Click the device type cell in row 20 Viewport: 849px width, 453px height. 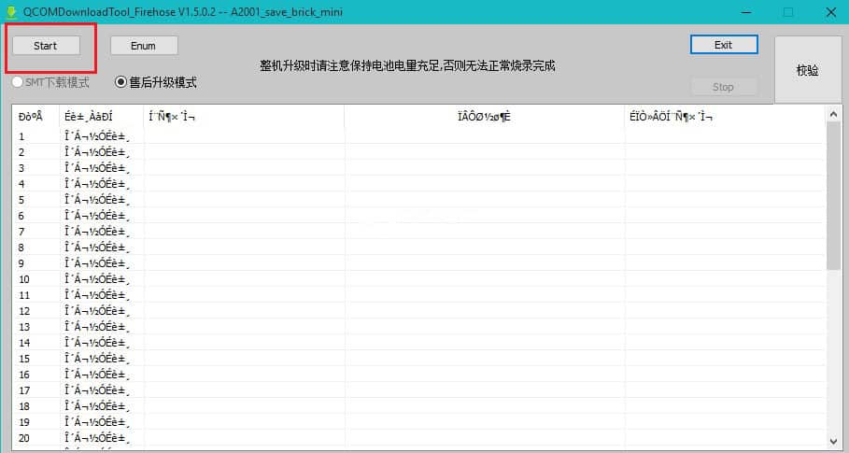[101, 438]
